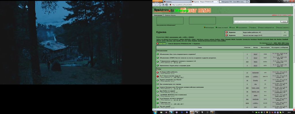Reload the page with the refresh icon
295x114 pixels.
pos(160,5)
